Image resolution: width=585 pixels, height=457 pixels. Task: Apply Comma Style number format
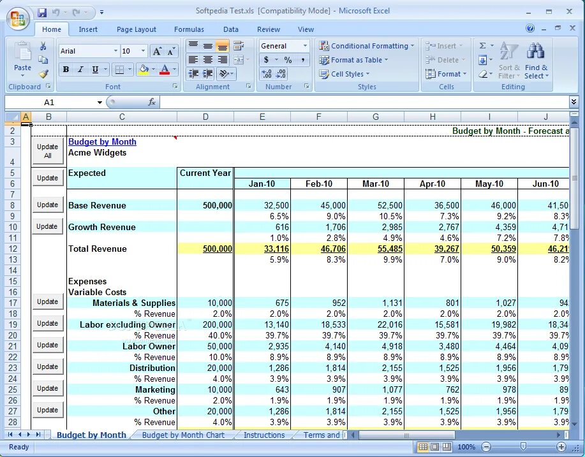pos(302,60)
